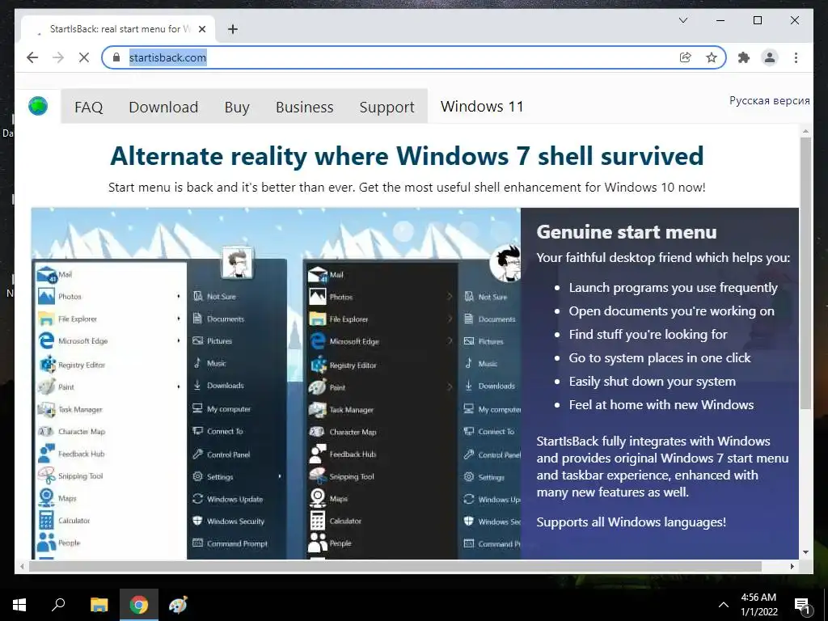Click the share page icon in the address bar
828x621 pixels.
tap(686, 57)
